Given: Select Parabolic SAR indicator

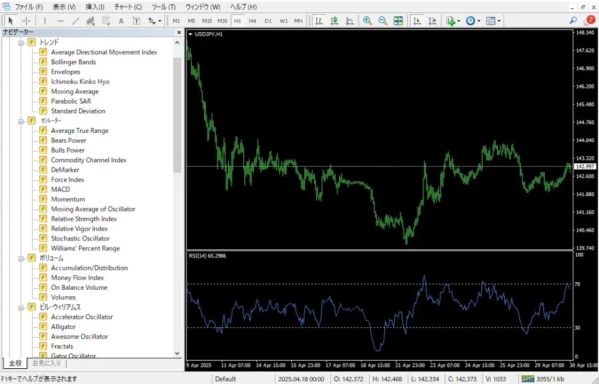Looking at the screenshot, I should 71,101.
